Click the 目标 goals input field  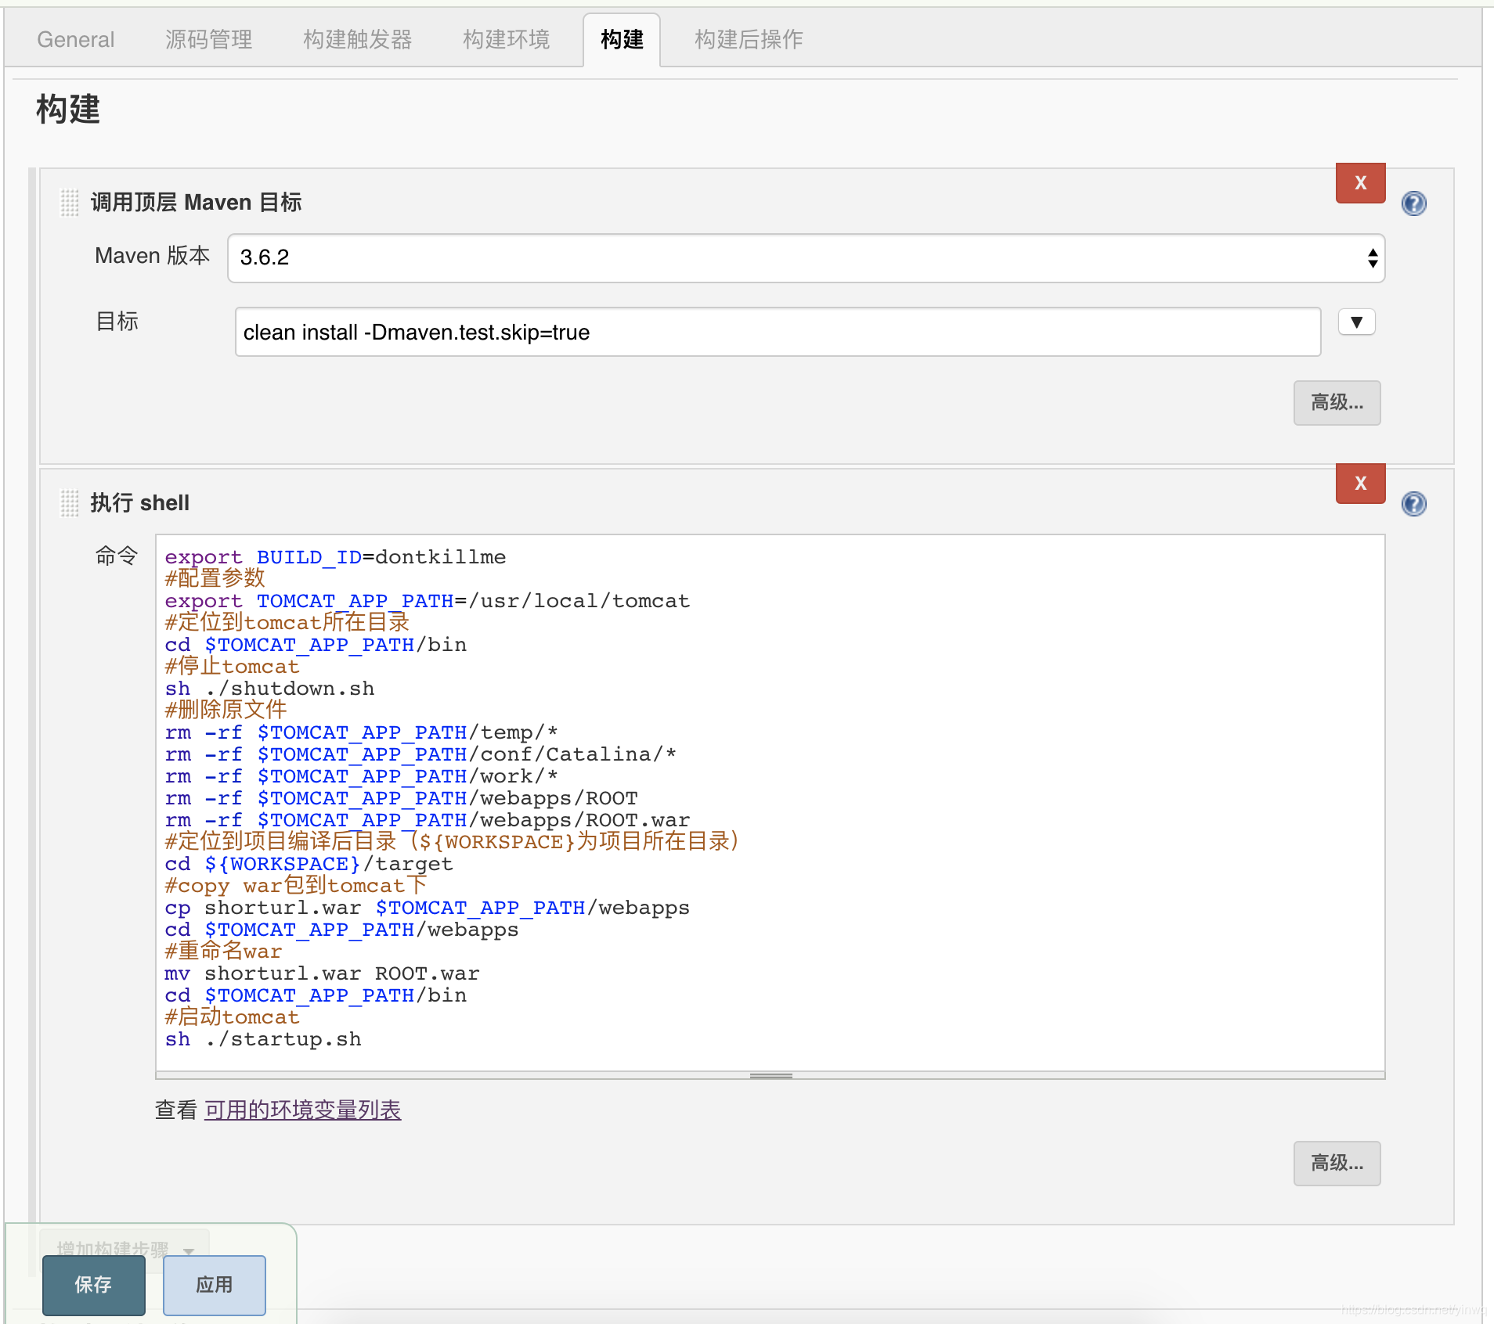coord(778,332)
